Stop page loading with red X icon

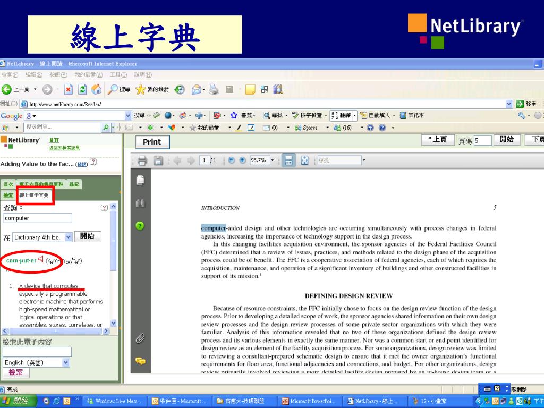pos(69,89)
